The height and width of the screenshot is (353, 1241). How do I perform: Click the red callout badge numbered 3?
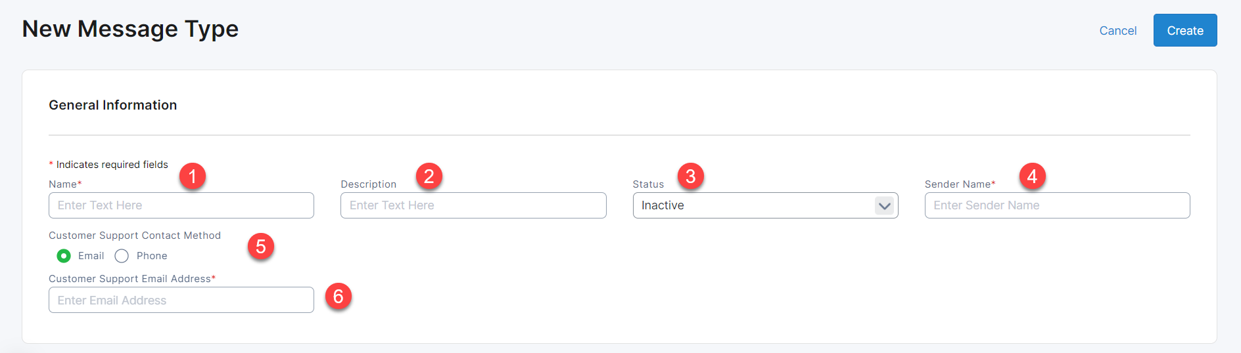[691, 176]
